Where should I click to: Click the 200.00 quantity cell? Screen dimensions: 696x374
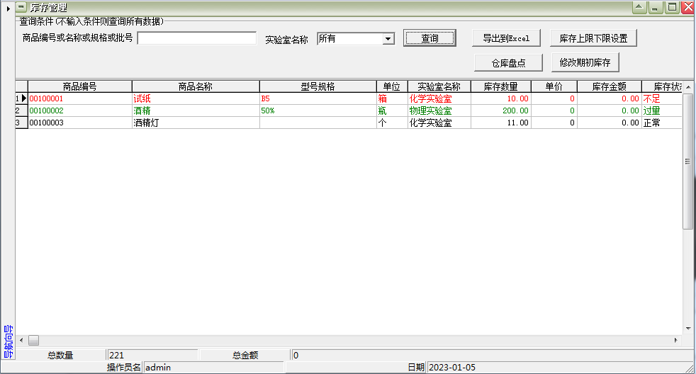point(500,110)
